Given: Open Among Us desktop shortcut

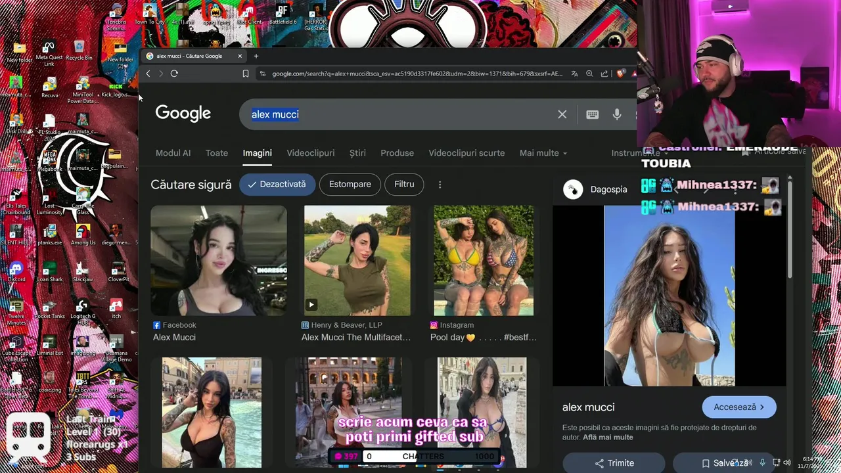Looking at the screenshot, I should [83, 235].
